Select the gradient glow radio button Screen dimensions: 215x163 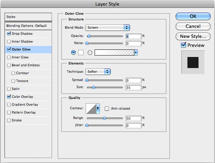tap(90, 53)
